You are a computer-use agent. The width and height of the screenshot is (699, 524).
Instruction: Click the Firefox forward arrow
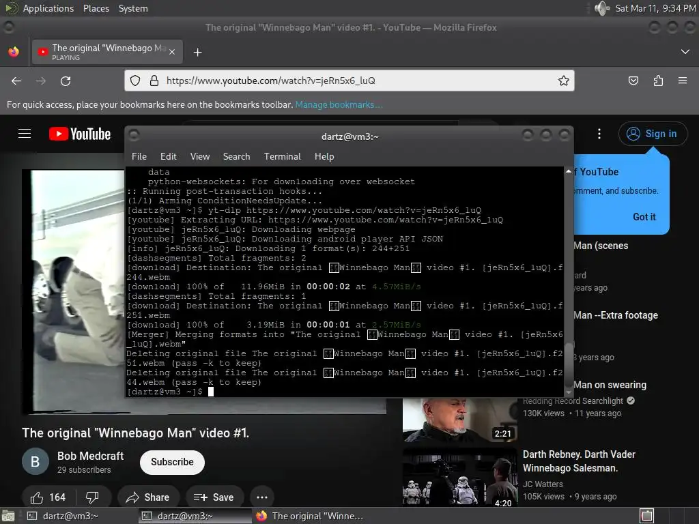40,81
